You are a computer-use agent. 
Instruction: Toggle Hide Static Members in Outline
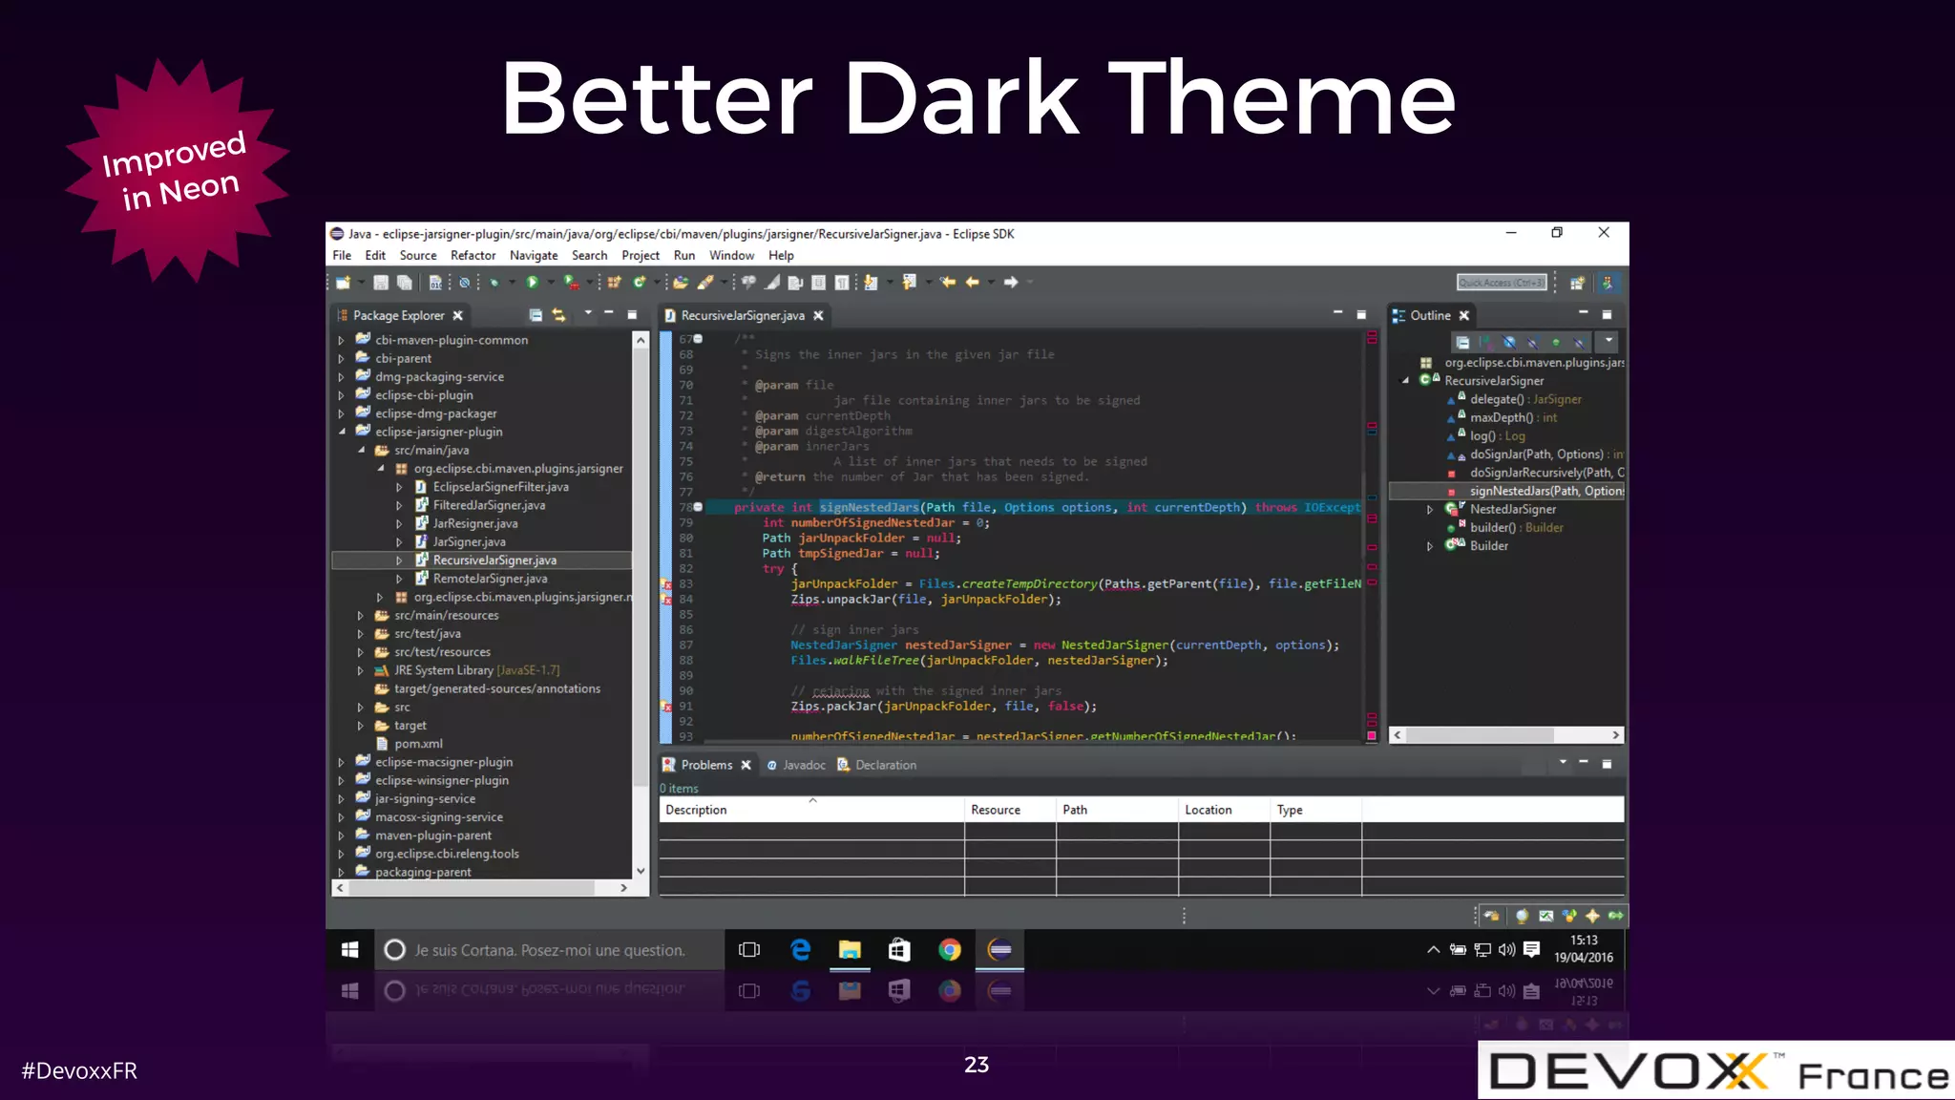click(x=1532, y=342)
